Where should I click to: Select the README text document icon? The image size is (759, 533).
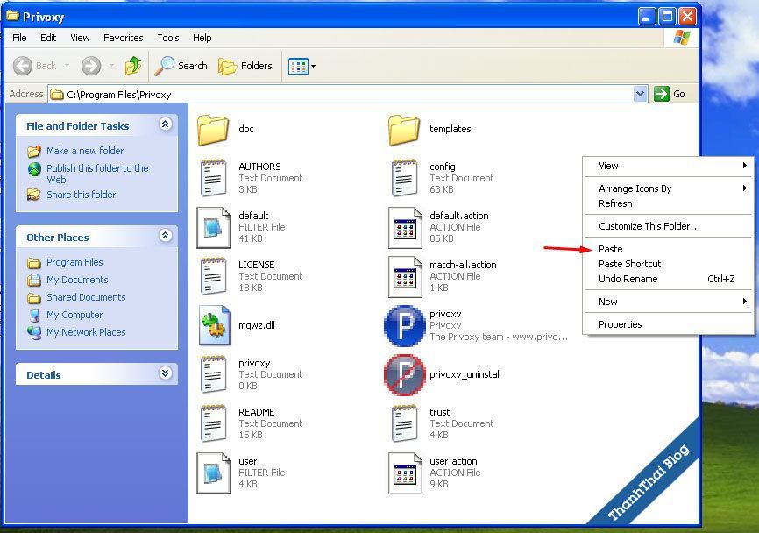coord(214,423)
